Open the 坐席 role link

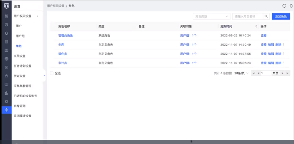[61, 45]
